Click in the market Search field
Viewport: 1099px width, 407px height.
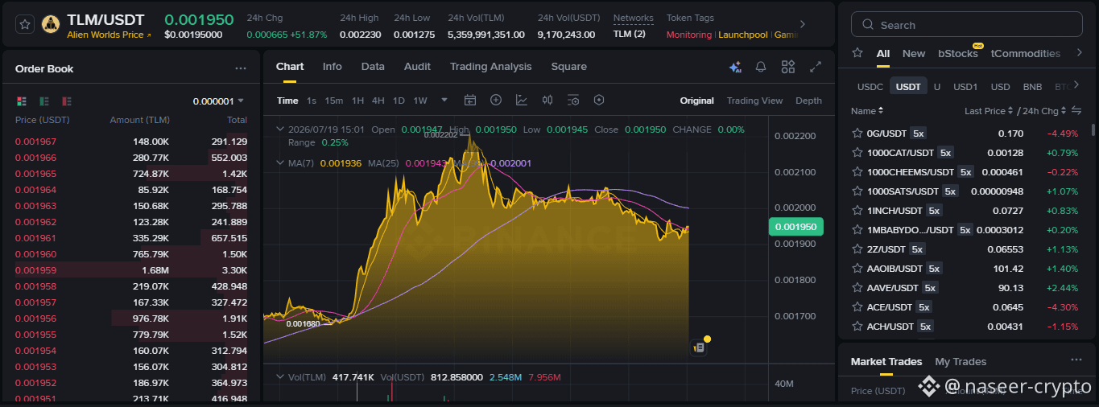coord(966,25)
